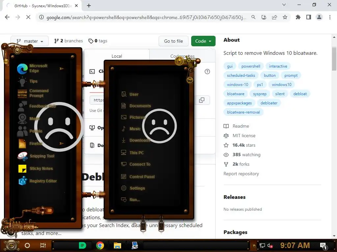337x252 pixels.
Task: Open the Readme link in About
Action: click(x=236, y=126)
